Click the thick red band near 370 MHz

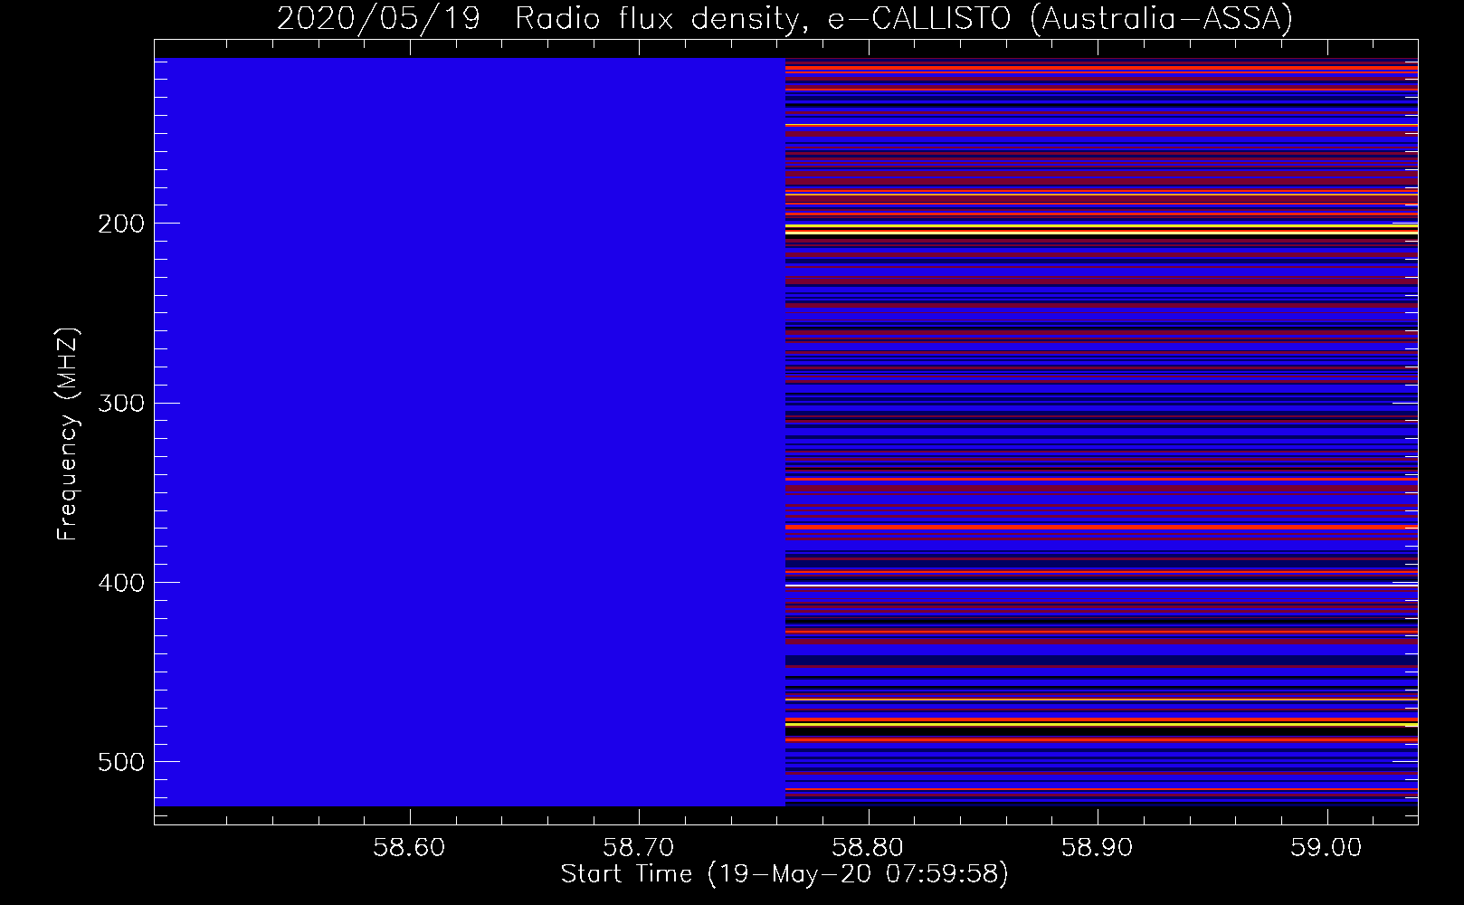pos(1101,526)
